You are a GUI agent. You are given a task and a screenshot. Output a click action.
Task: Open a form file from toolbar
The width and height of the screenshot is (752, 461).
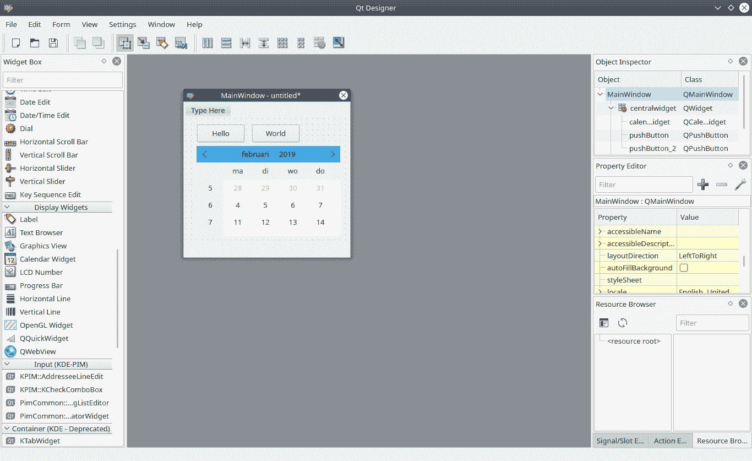click(x=34, y=43)
